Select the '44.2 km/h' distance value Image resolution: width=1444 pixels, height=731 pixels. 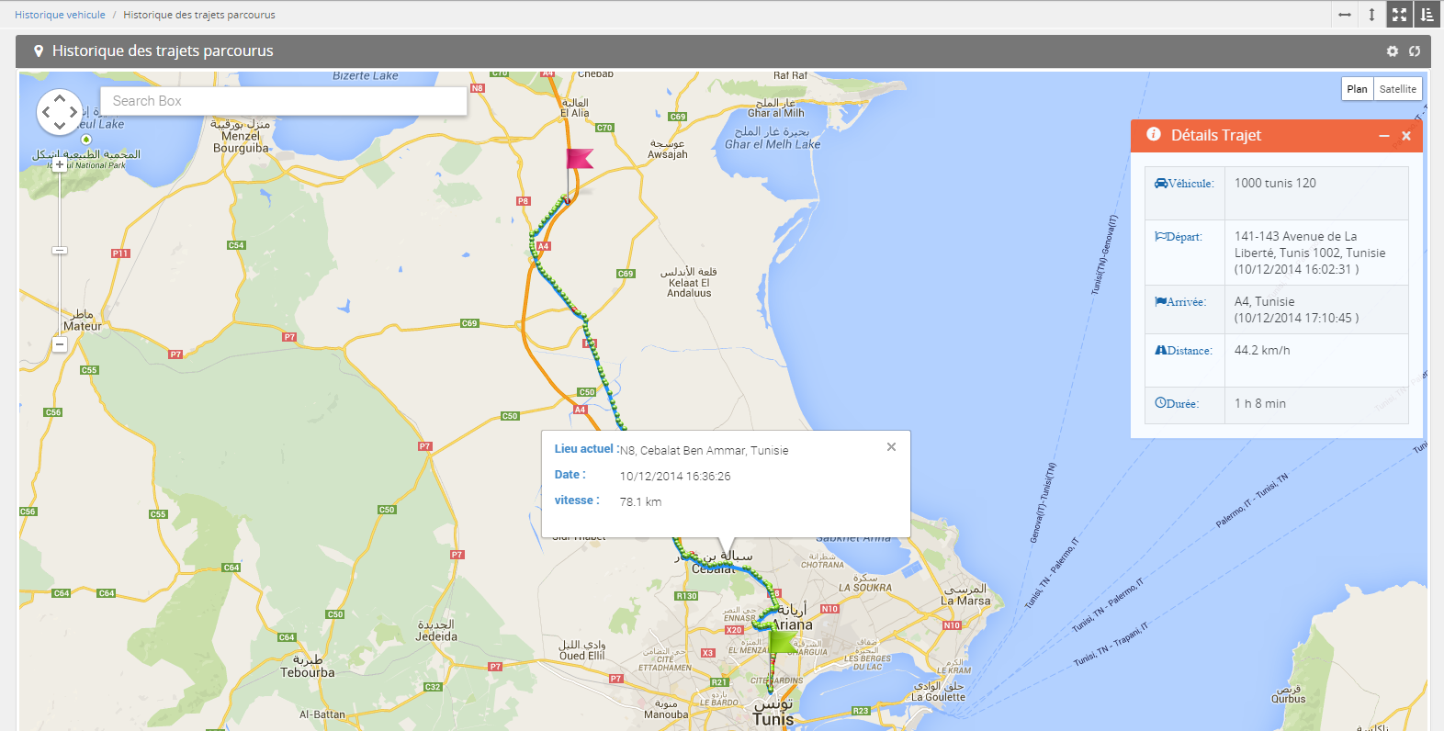tap(1262, 351)
